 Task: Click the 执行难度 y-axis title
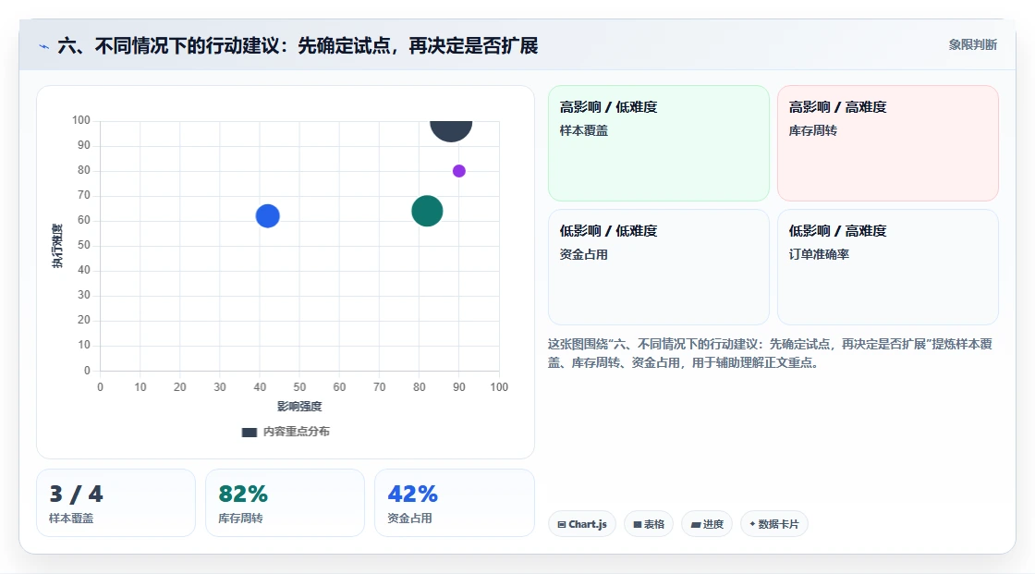pos(57,246)
